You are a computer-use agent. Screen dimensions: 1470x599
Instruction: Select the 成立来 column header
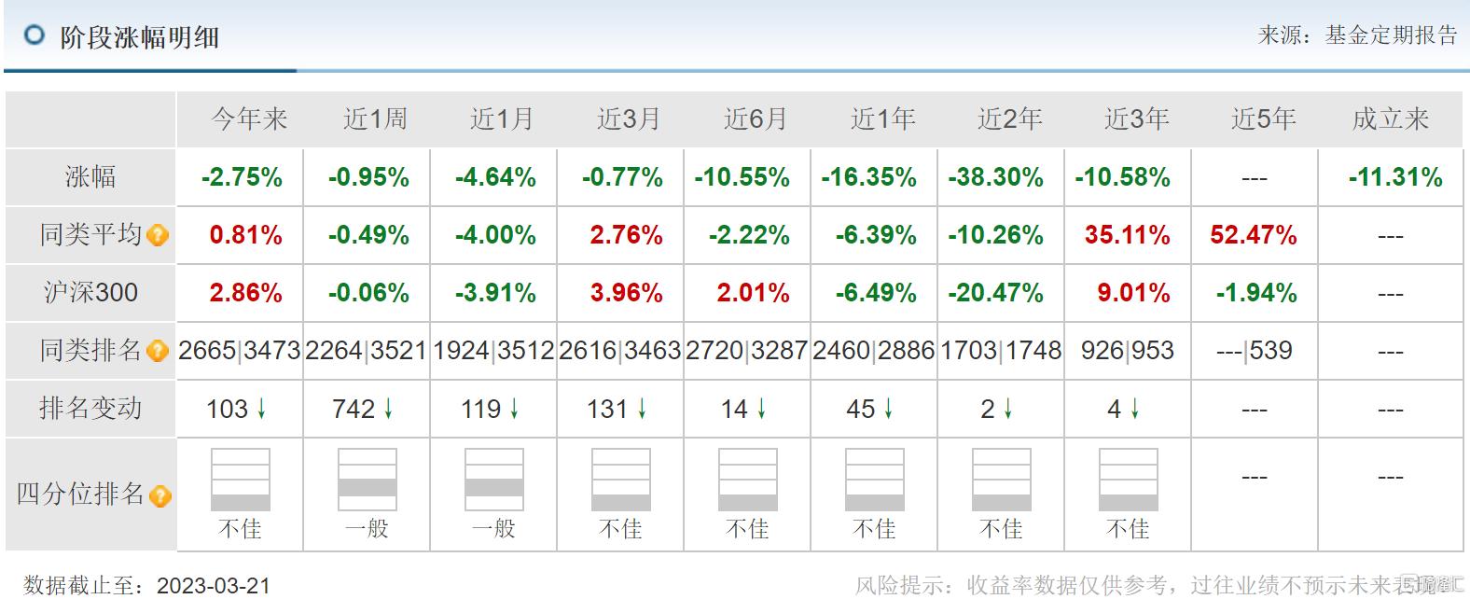click(x=1390, y=118)
